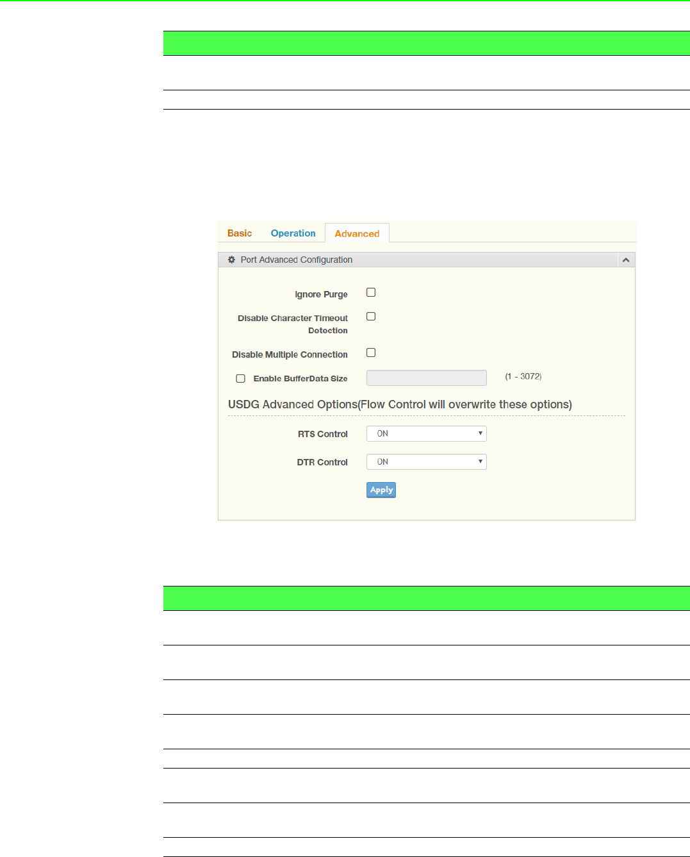Click the gear icon beside Port Advanced Configuration
690x857 pixels.
[232, 260]
